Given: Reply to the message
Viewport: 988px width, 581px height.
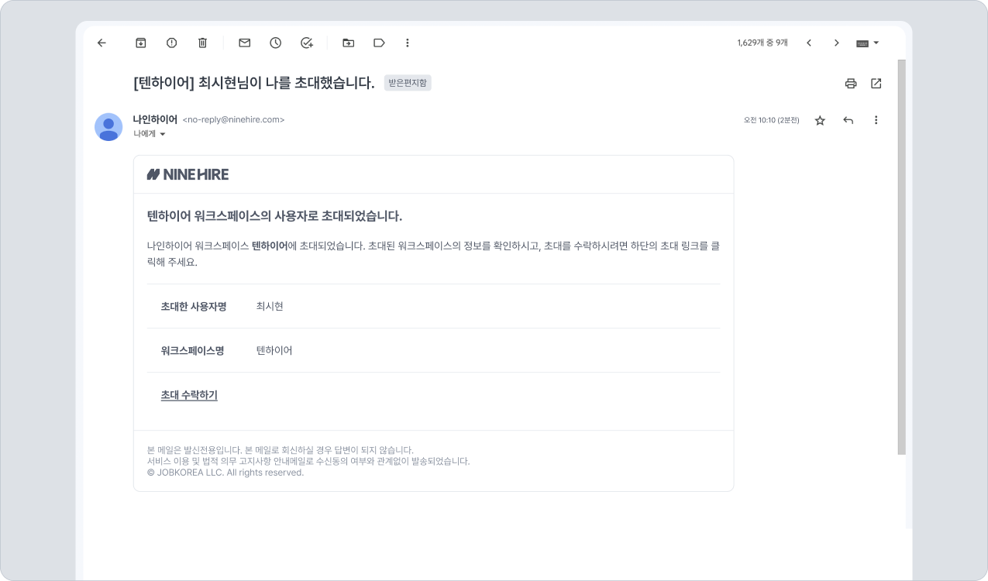Looking at the screenshot, I should click(x=849, y=120).
